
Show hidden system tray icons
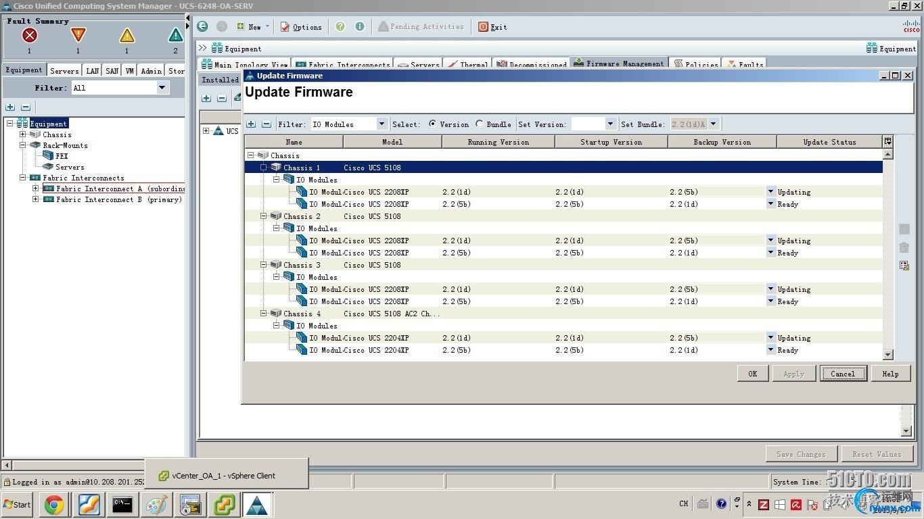[x=749, y=503]
